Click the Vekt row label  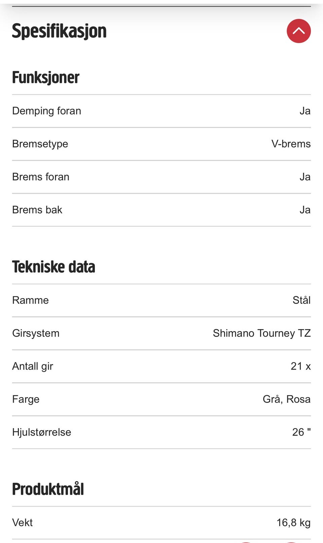pyautogui.click(x=23, y=523)
